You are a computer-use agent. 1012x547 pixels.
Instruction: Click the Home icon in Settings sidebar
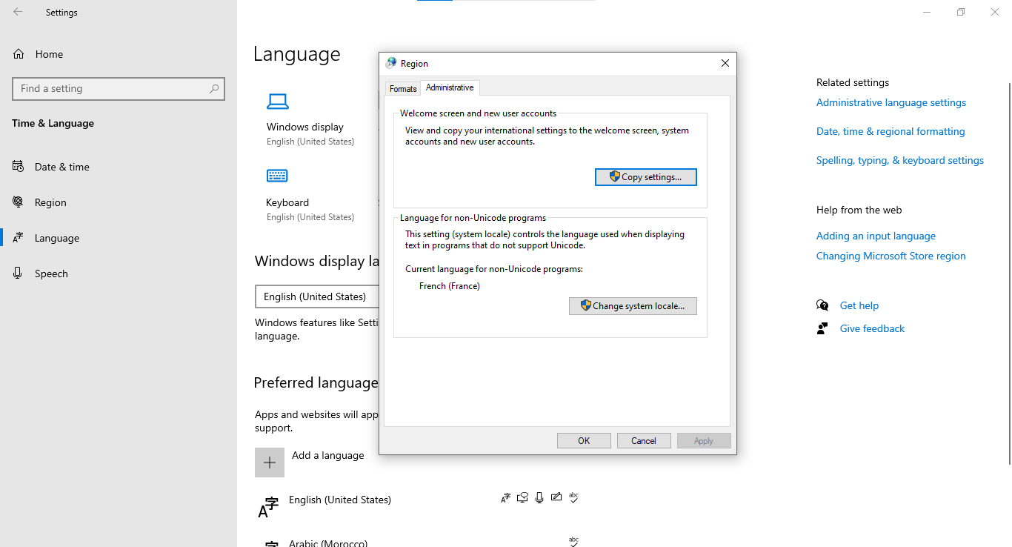click(19, 54)
